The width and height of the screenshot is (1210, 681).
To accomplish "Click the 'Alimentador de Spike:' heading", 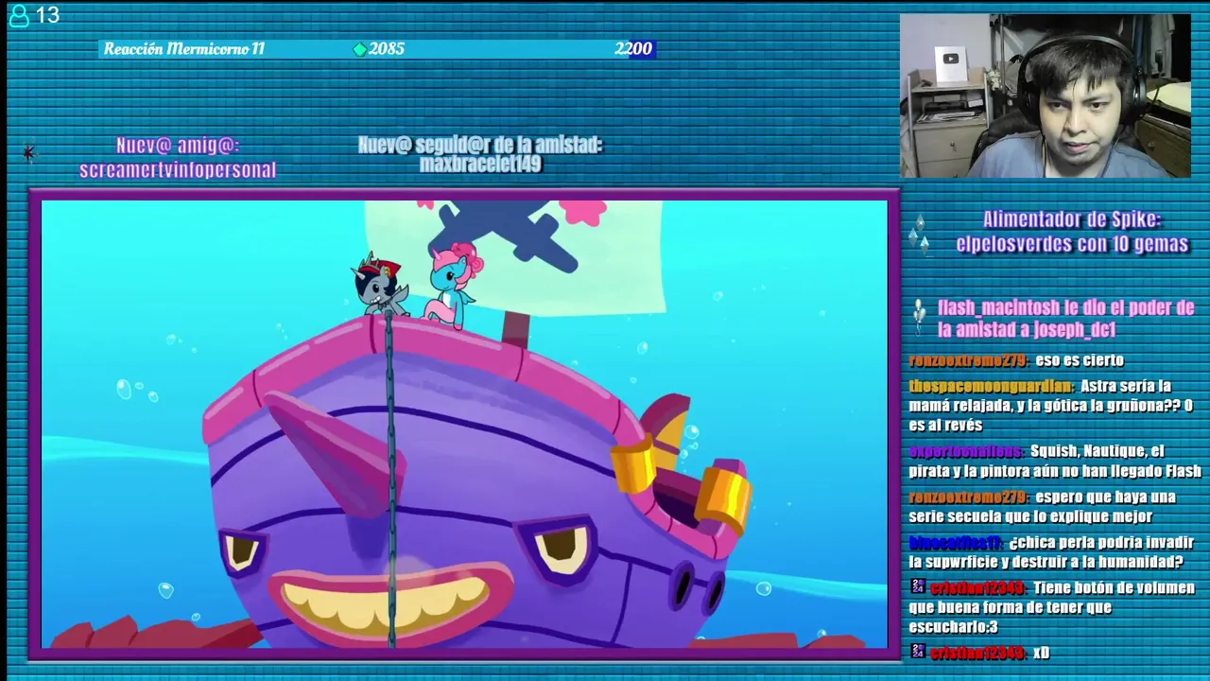I will tap(1072, 220).
